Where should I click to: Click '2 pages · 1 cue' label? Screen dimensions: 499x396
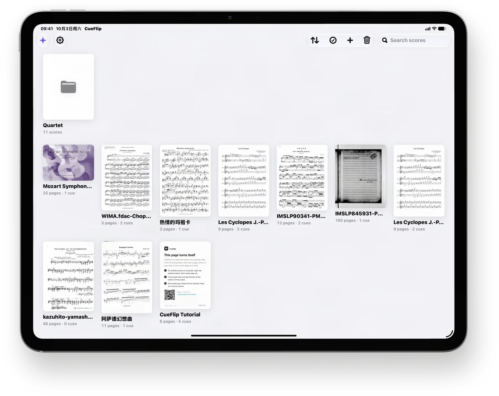click(x=174, y=229)
